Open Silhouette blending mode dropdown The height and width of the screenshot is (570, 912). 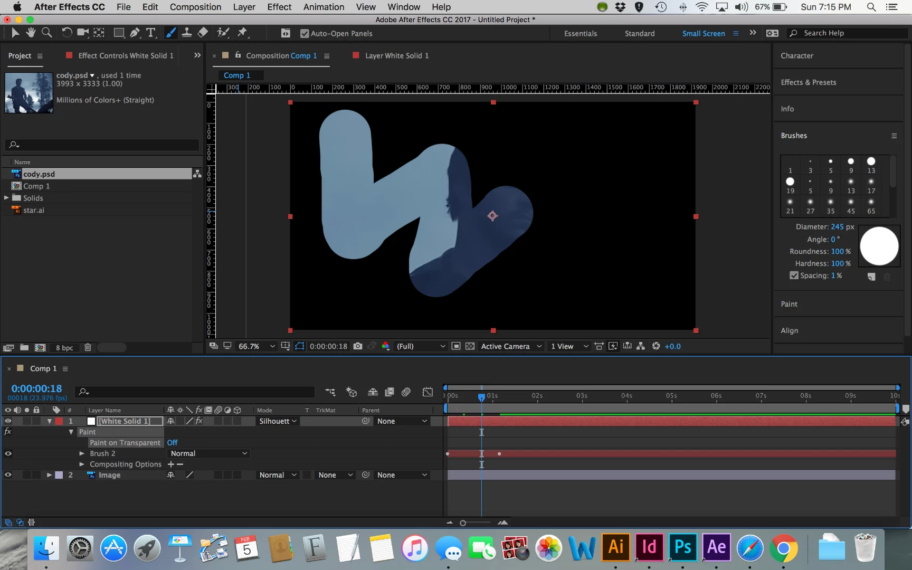click(x=278, y=421)
